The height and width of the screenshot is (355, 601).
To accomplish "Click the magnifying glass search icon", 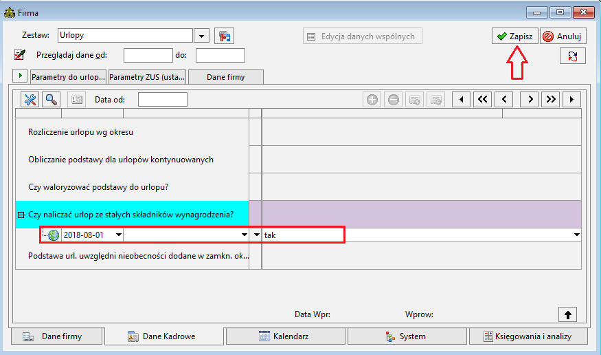I will tap(51, 100).
